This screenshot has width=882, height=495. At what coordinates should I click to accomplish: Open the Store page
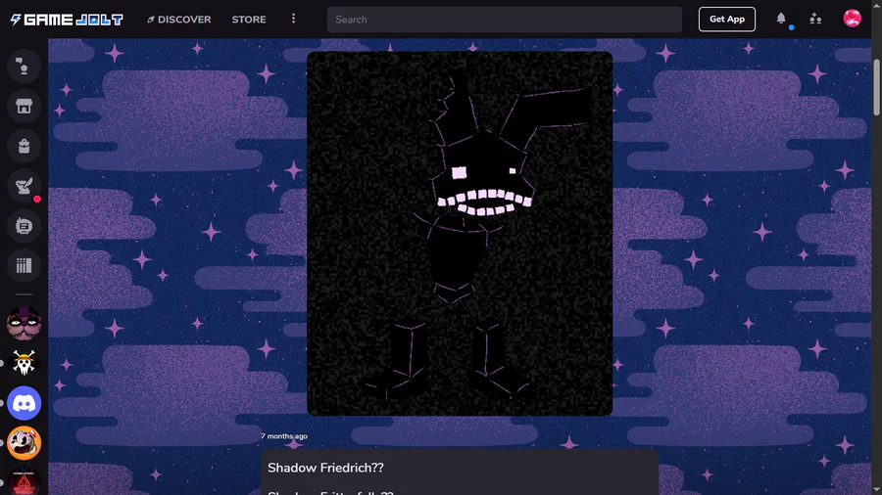coord(249,20)
